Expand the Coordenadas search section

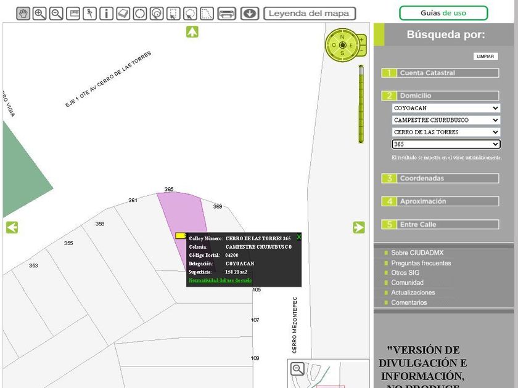click(x=440, y=178)
